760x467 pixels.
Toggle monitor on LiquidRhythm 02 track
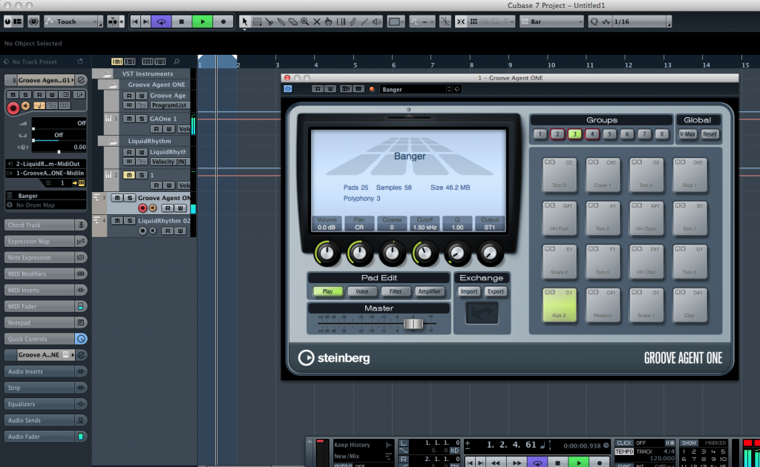click(x=153, y=231)
